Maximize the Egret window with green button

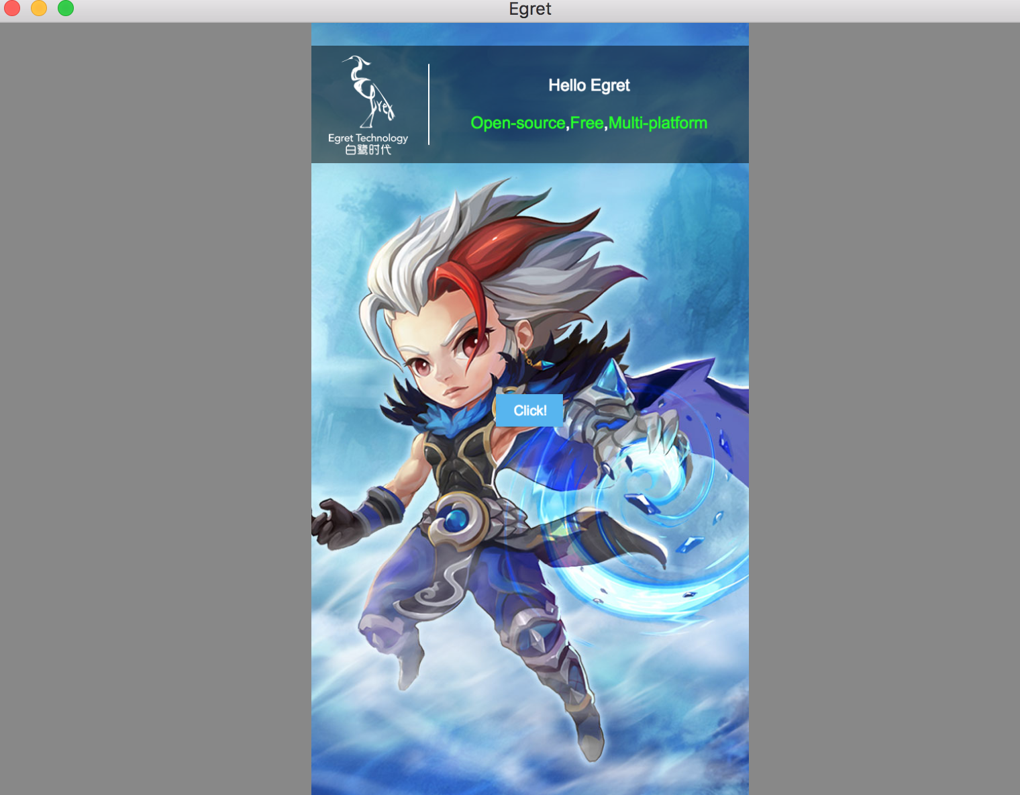(x=66, y=8)
